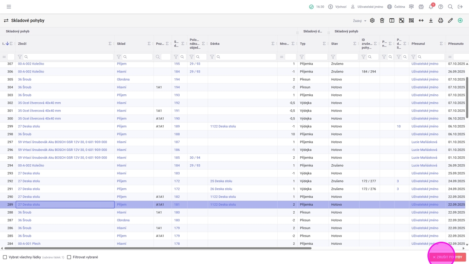
Task: Open the hamburger navigation menu
Action: [x=9, y=7]
